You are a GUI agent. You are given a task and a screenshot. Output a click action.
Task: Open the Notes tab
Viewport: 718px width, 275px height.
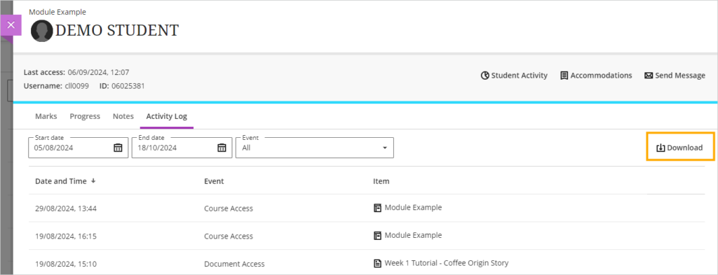123,116
